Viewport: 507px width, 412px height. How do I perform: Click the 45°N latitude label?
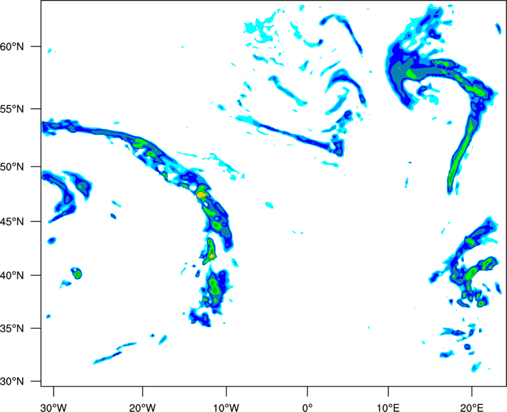tap(12, 221)
